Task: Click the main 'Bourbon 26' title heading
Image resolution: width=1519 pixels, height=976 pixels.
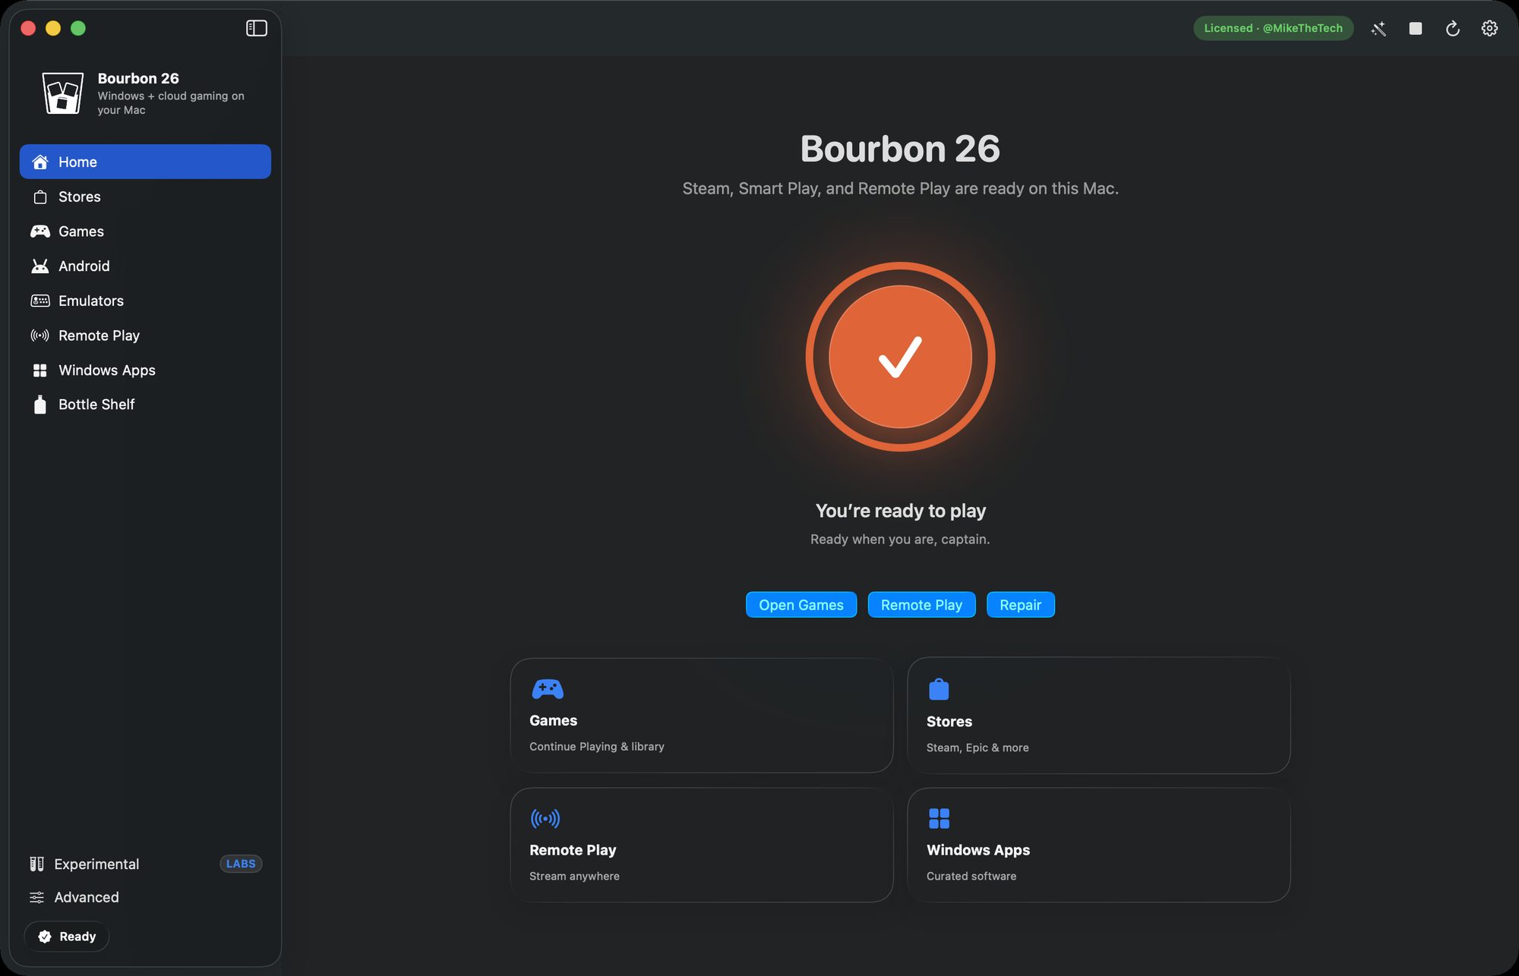Action: [x=900, y=149]
